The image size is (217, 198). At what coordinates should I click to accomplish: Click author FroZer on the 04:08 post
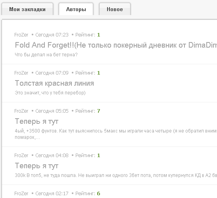[x=21, y=156]
